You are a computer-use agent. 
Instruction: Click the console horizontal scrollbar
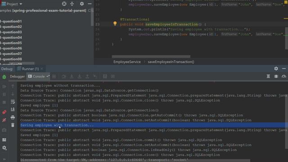click(x=135, y=160)
